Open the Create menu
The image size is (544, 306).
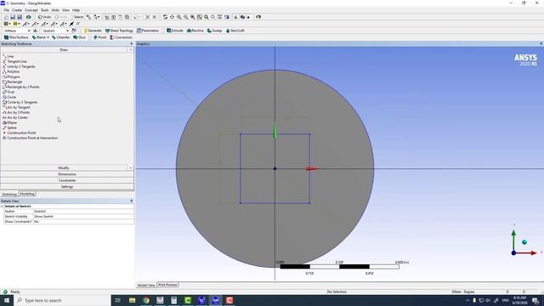click(x=17, y=10)
